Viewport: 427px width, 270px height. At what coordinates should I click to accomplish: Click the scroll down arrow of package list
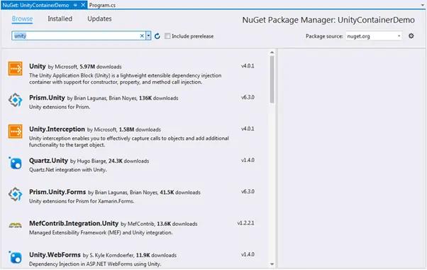pos(272,264)
